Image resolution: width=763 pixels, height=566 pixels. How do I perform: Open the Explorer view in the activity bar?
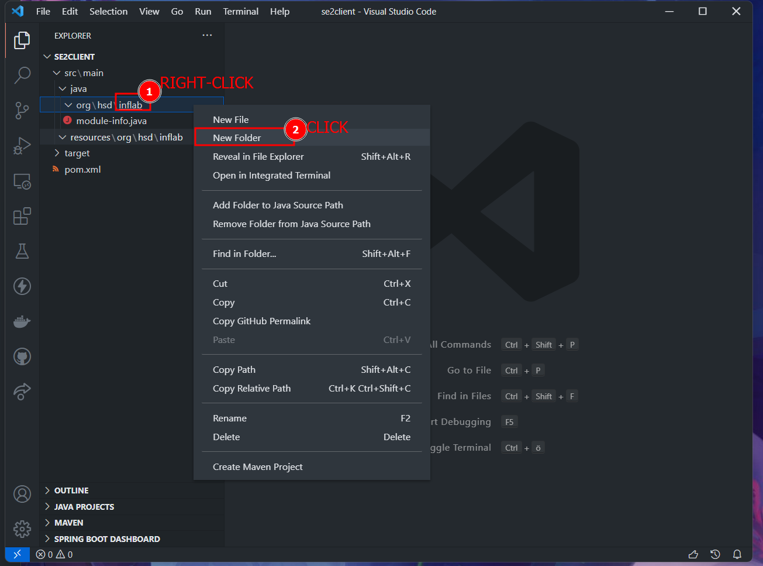point(22,40)
